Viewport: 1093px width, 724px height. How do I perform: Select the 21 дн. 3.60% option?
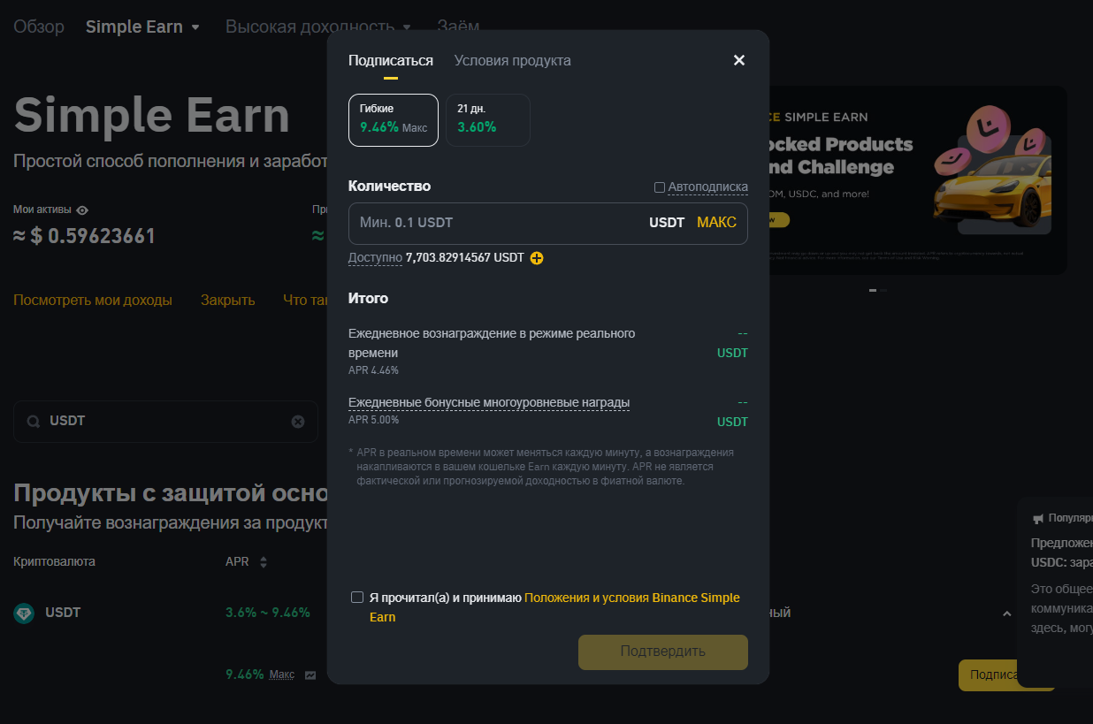[x=488, y=119]
